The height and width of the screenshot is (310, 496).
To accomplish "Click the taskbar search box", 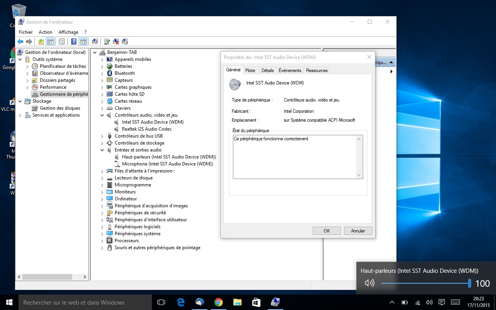I will 85,302.
